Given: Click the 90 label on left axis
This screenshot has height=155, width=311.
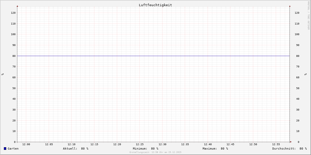Looking at the screenshot, I should point(14,45).
